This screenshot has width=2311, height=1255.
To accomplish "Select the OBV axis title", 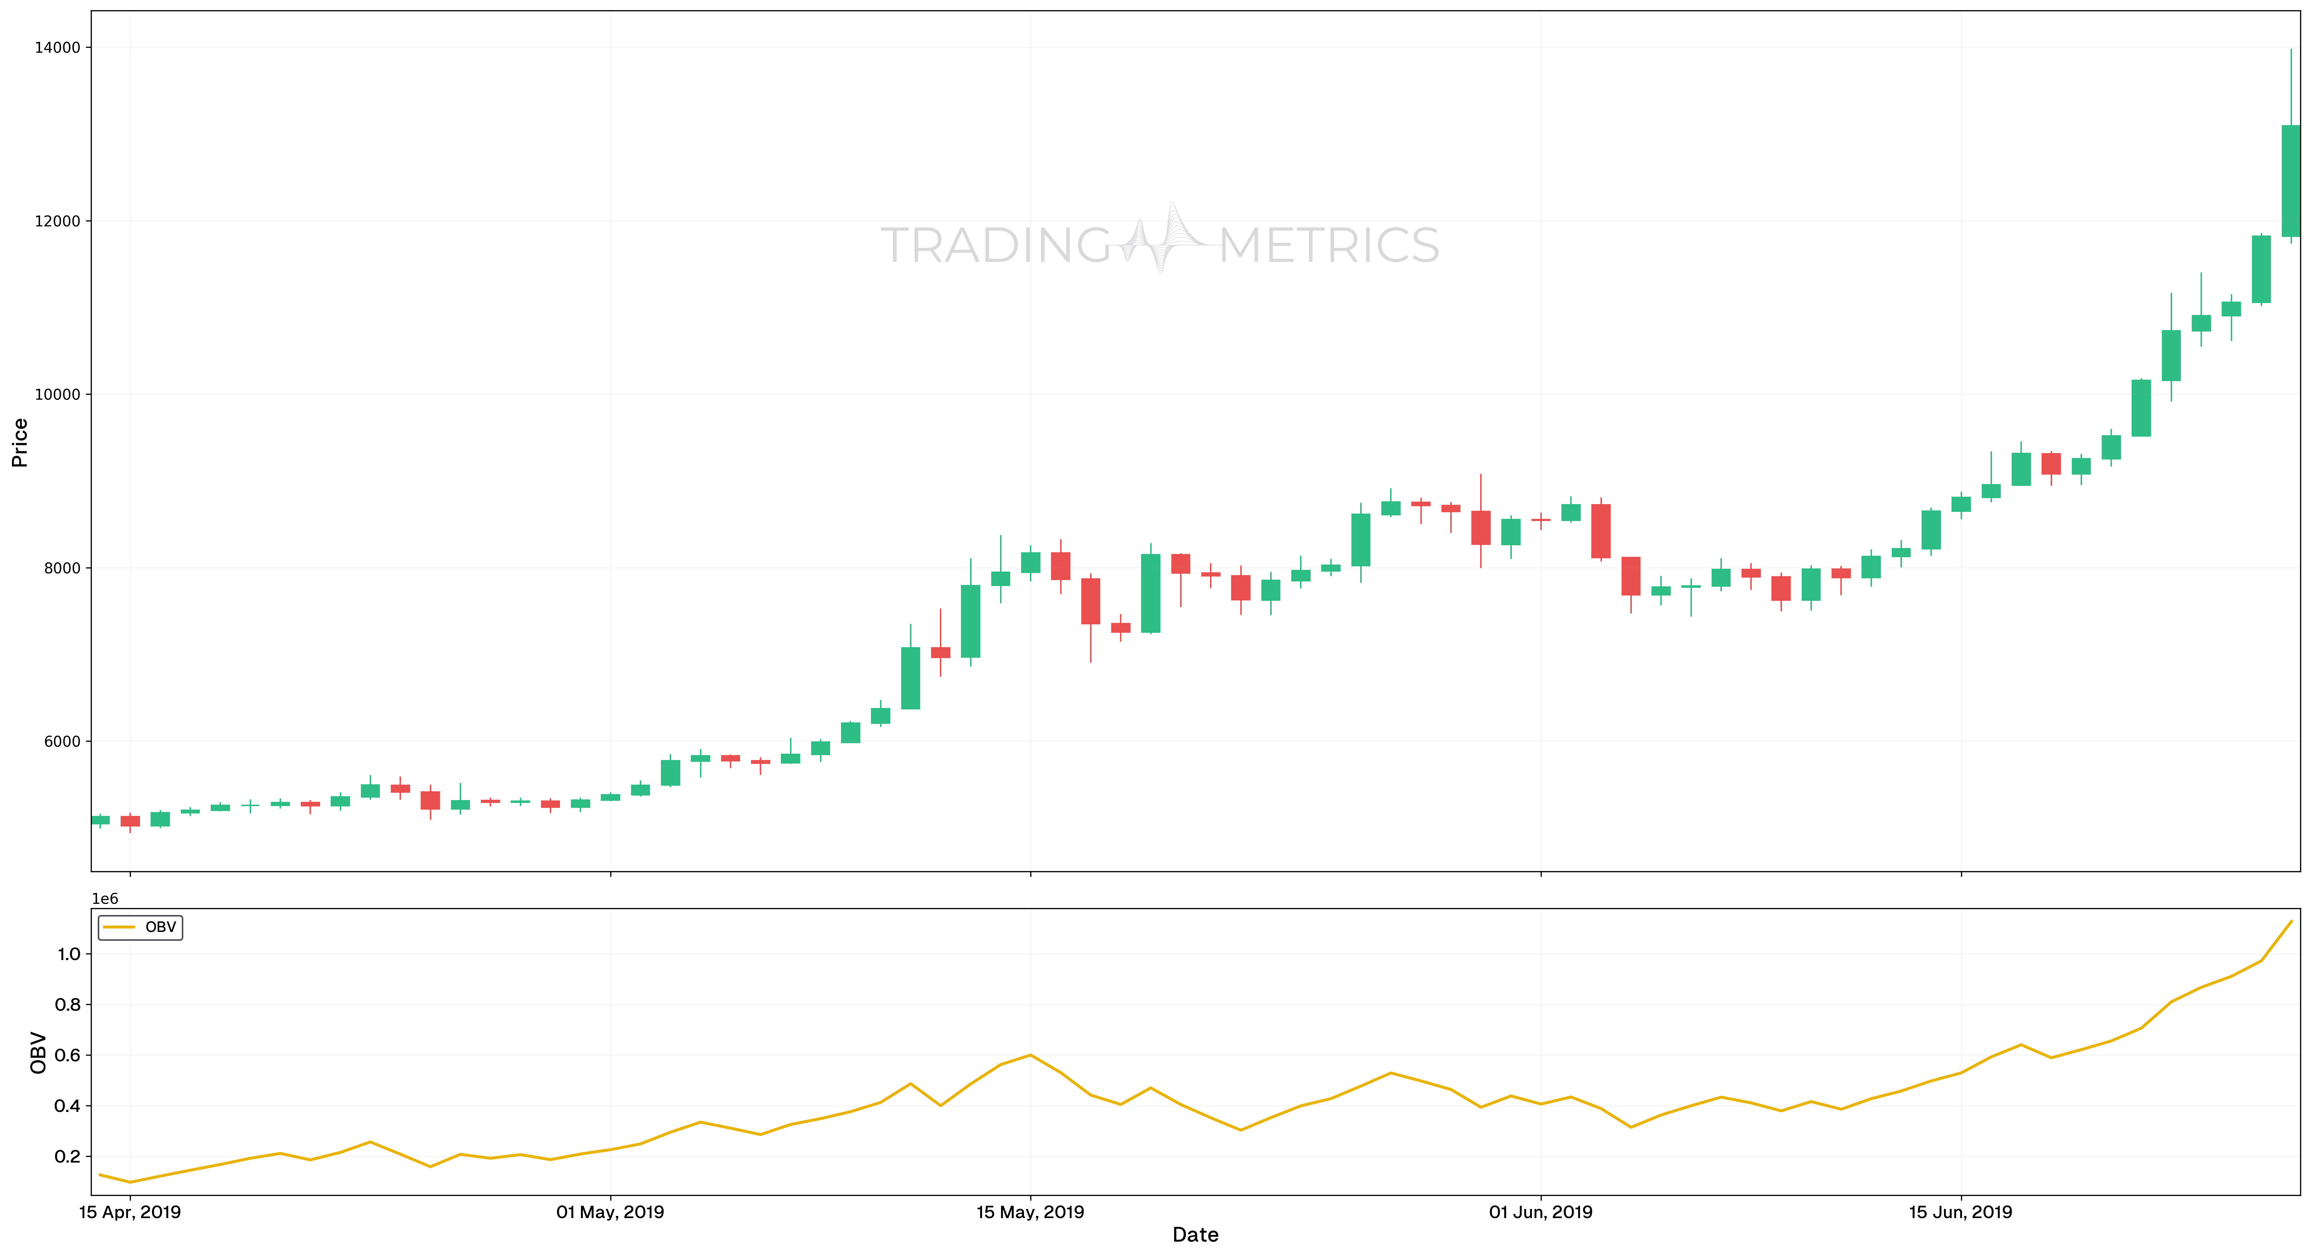I will point(38,1053).
